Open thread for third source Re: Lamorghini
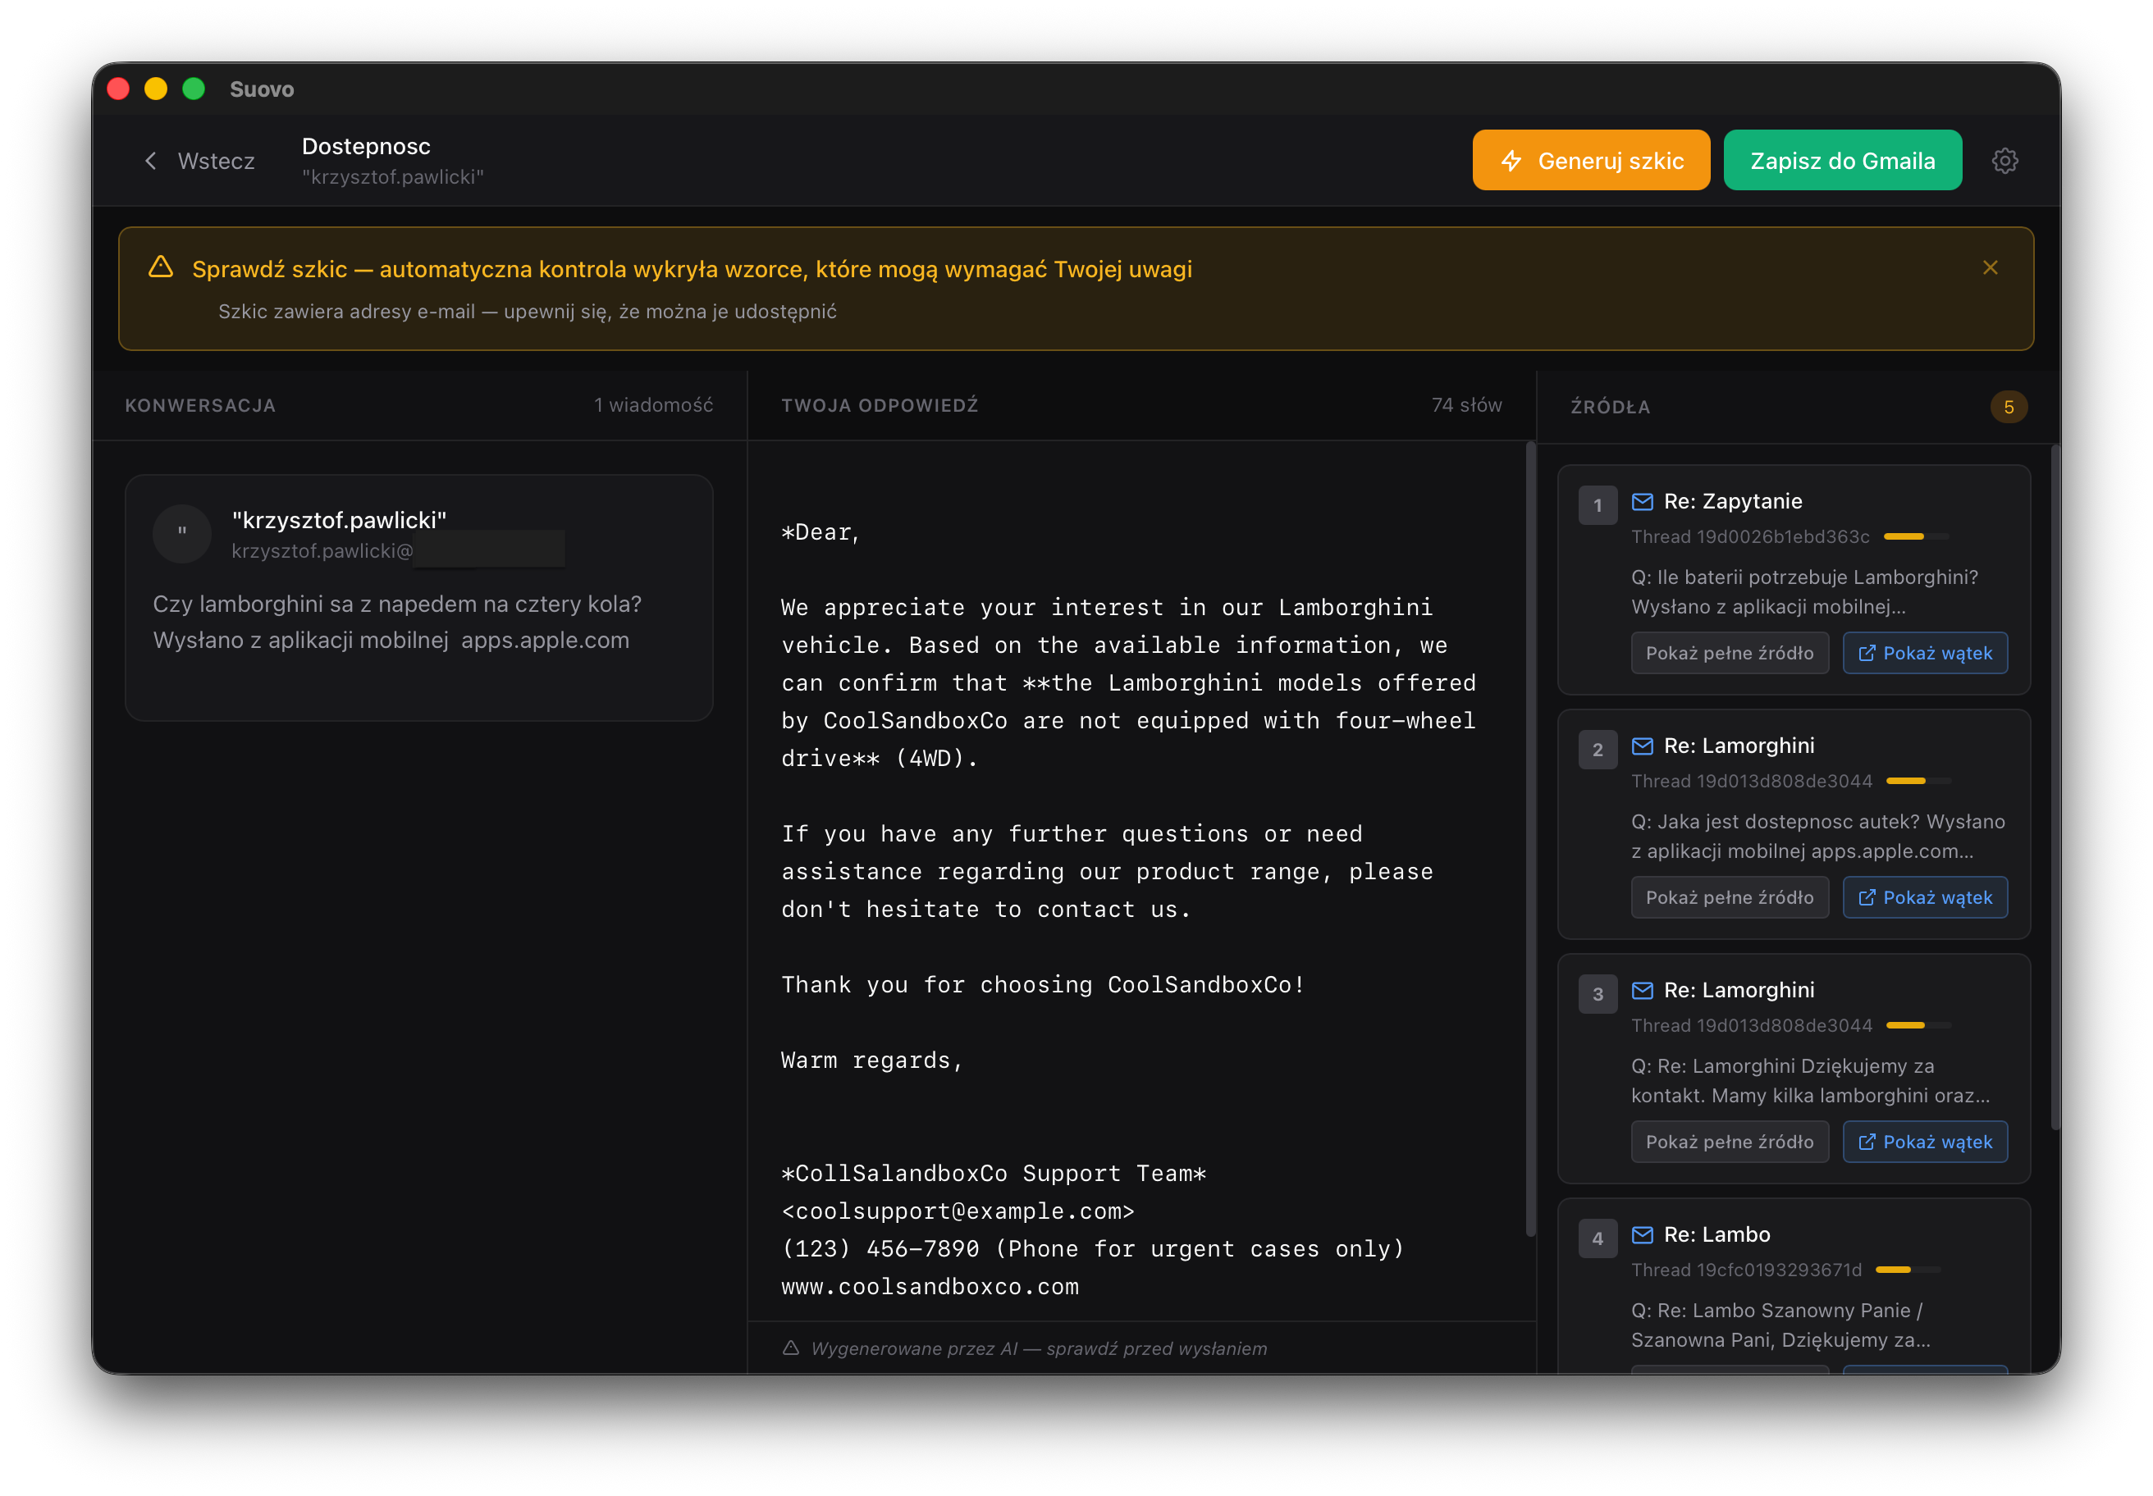This screenshot has height=1496, width=2153. coord(1924,1142)
